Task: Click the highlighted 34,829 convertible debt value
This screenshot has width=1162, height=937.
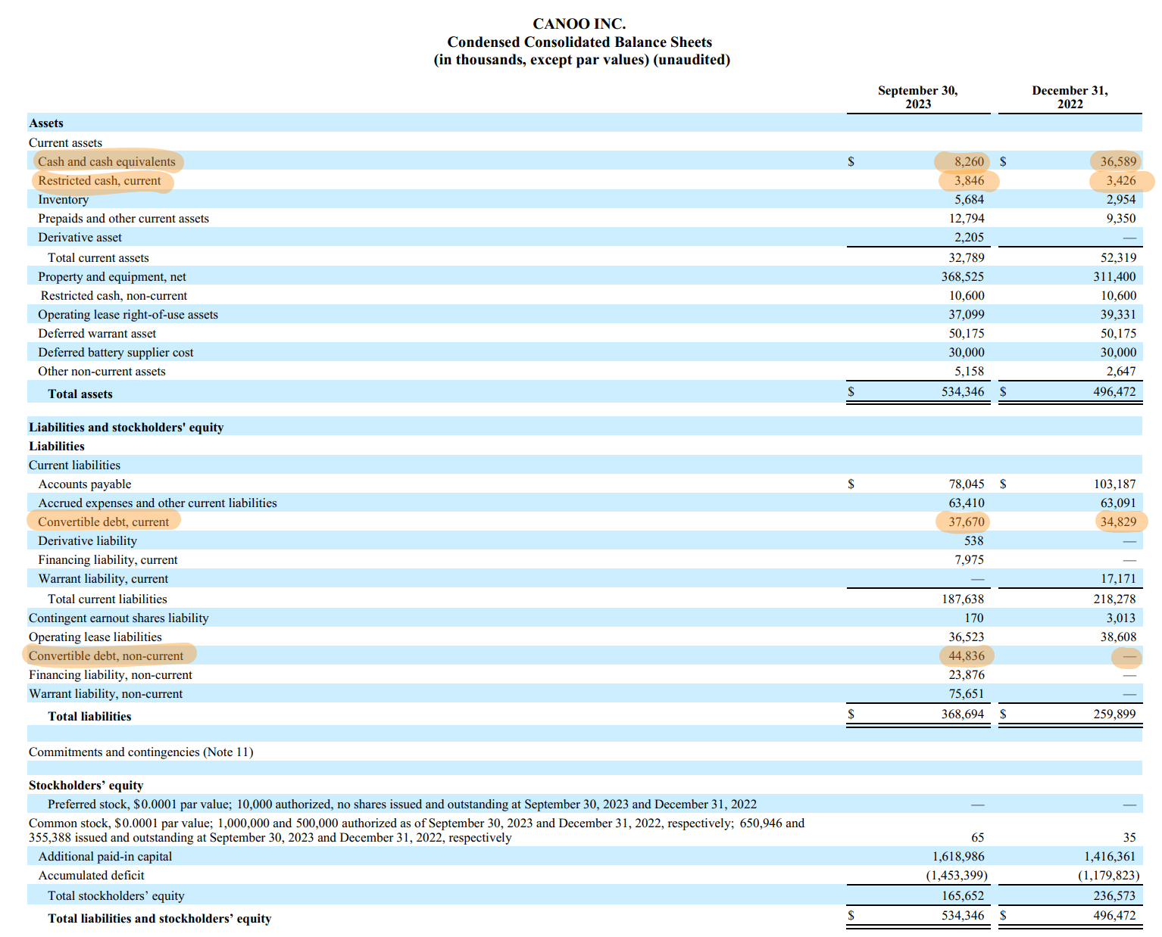Action: (1118, 521)
